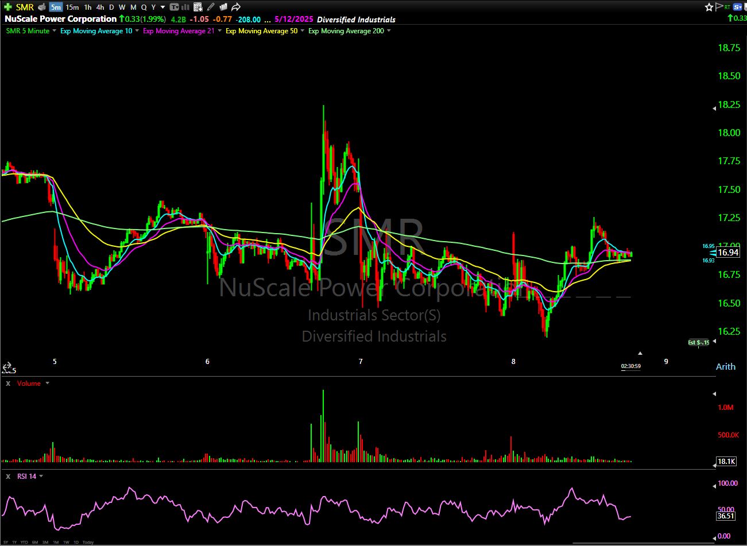Click the 02:30:59 bar countdown timer

[630, 366]
